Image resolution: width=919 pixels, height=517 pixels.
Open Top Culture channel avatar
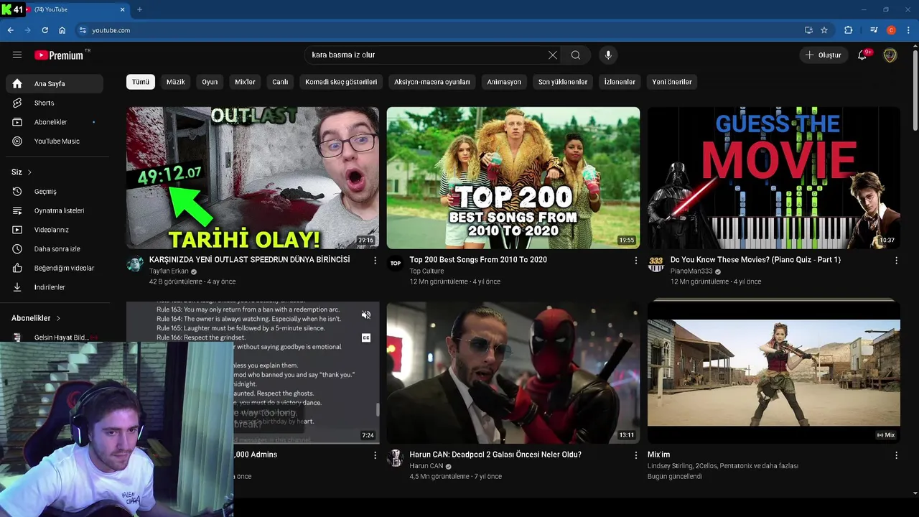pyautogui.click(x=396, y=264)
